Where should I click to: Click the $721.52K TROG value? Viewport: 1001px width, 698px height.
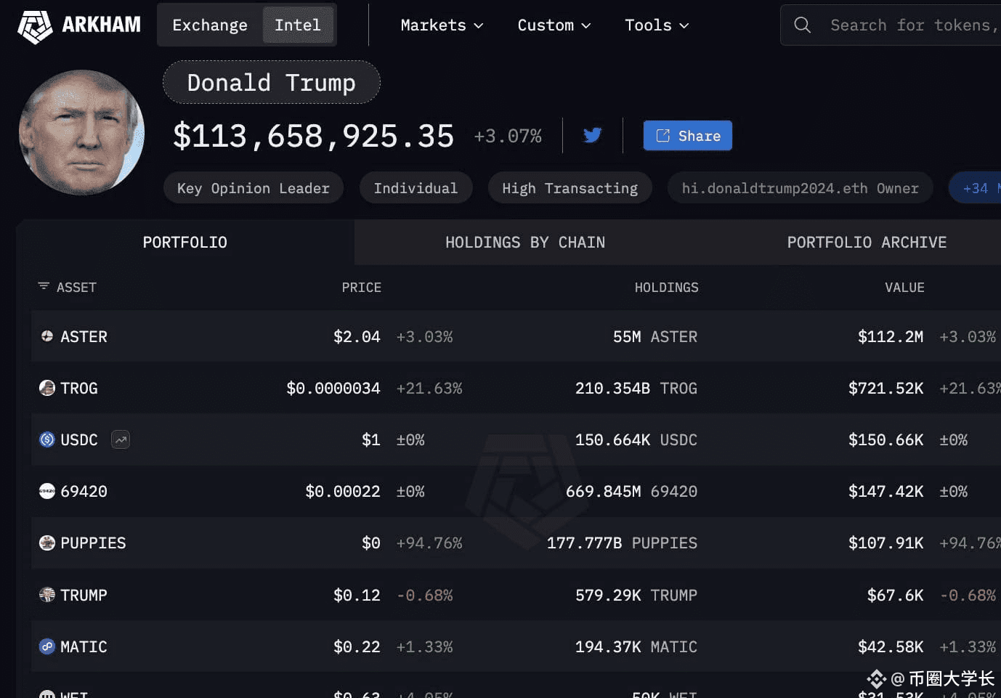886,388
